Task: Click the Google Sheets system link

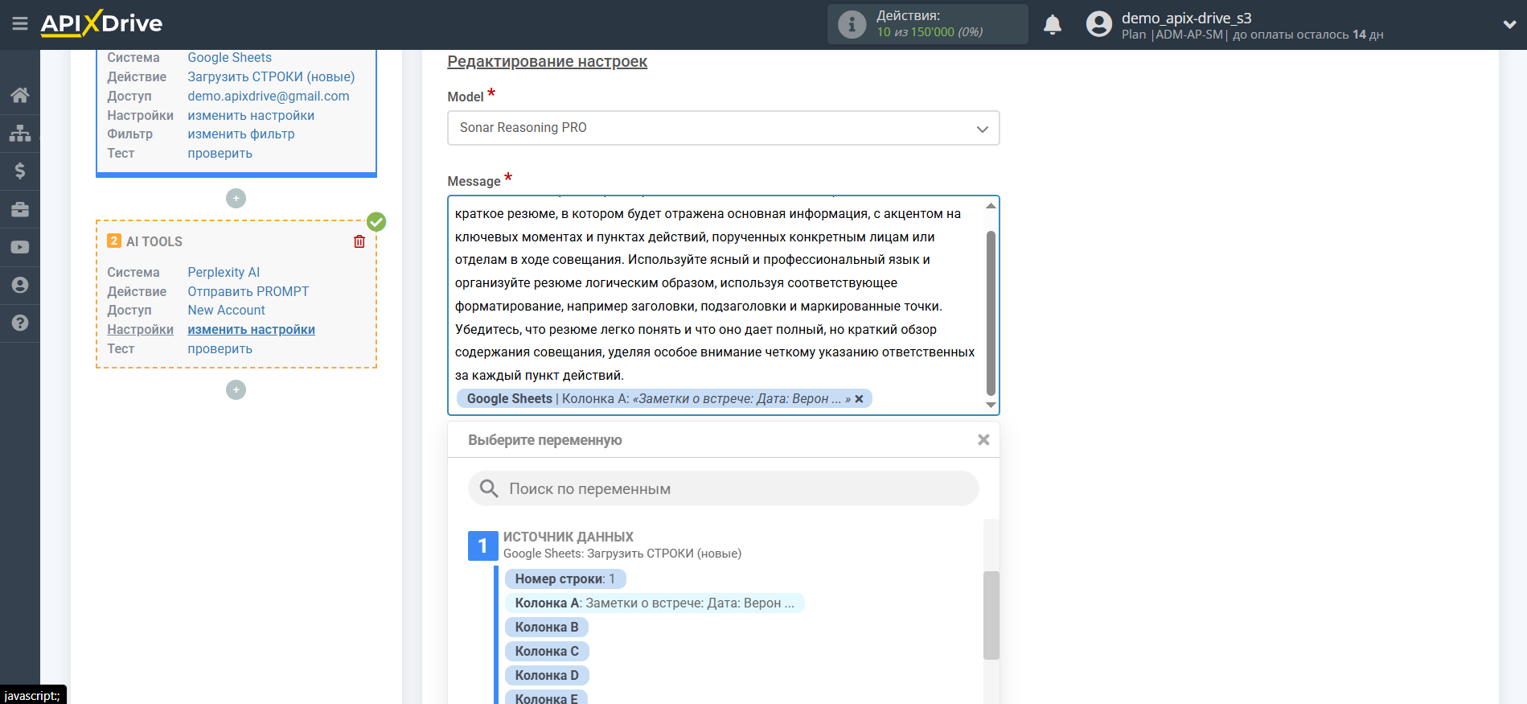Action: (229, 58)
